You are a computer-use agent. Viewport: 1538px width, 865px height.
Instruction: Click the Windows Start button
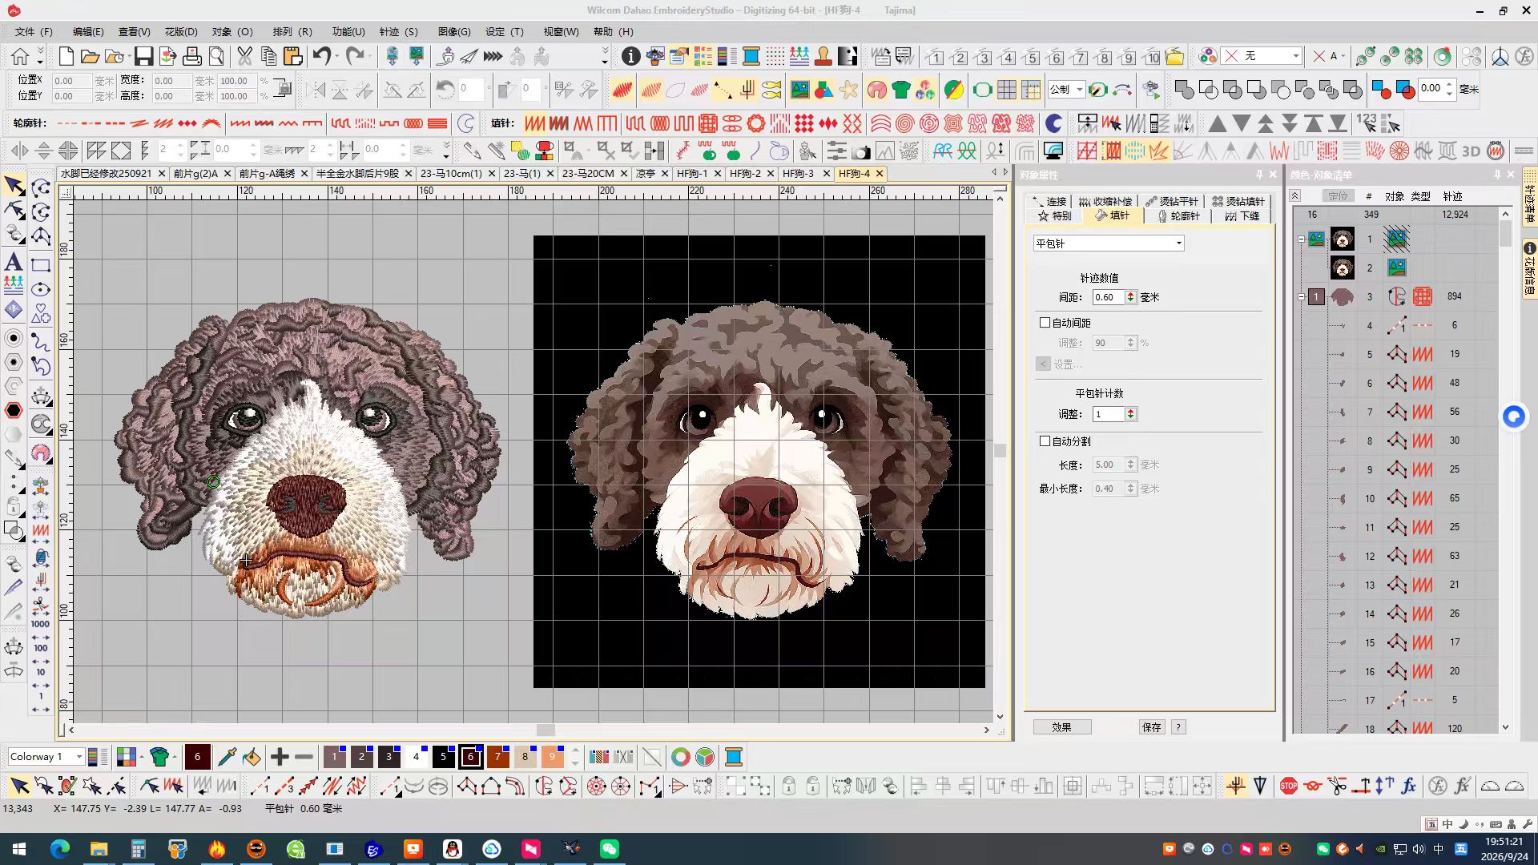[19, 849]
